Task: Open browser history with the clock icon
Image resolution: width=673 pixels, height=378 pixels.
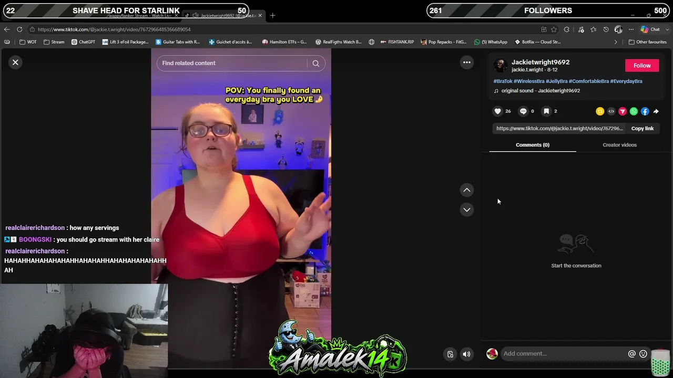Action: pos(606,29)
